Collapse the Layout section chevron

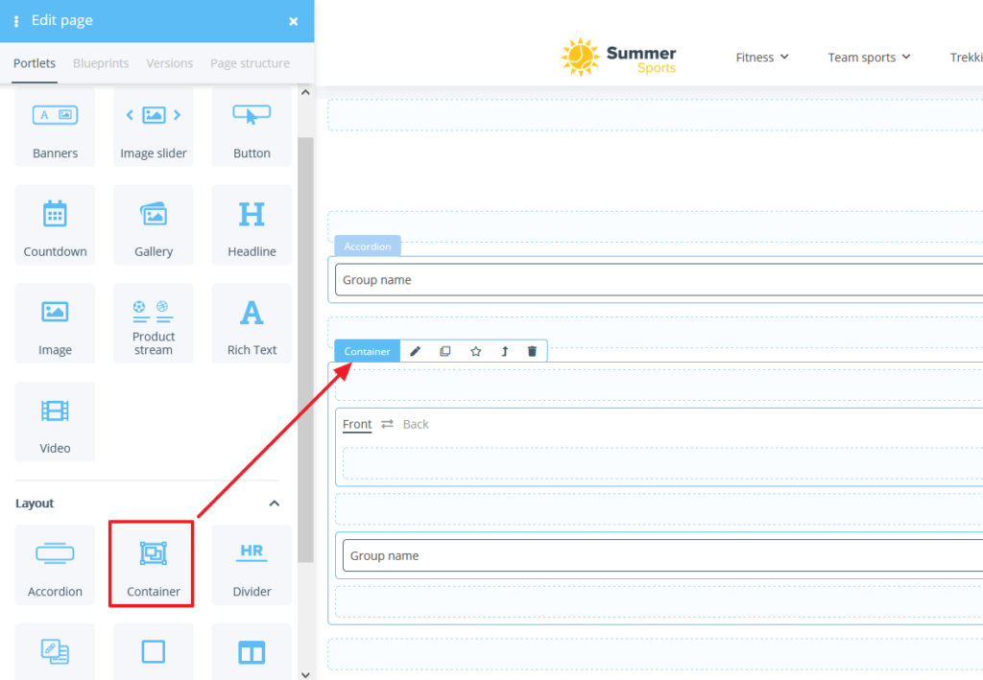pos(274,504)
